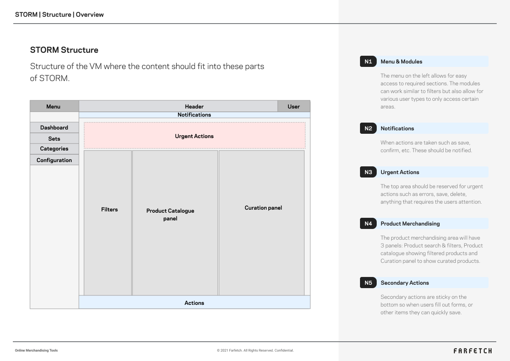Select the pink Urgent Actions area

click(194, 136)
